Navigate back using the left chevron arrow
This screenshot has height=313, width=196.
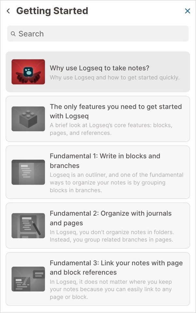click(8, 10)
